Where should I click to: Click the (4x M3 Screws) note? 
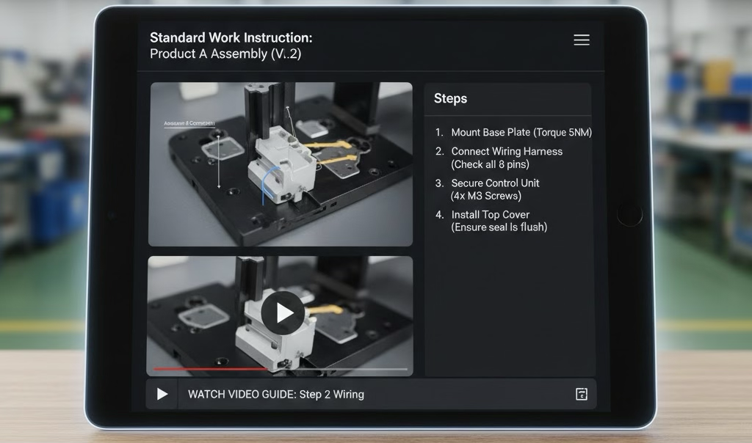tap(486, 196)
